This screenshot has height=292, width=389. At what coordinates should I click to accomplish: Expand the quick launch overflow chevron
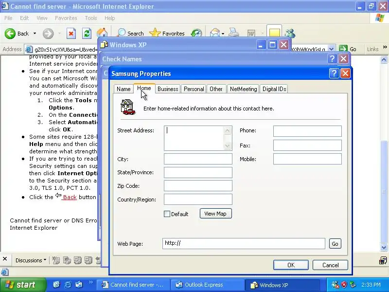90,282
